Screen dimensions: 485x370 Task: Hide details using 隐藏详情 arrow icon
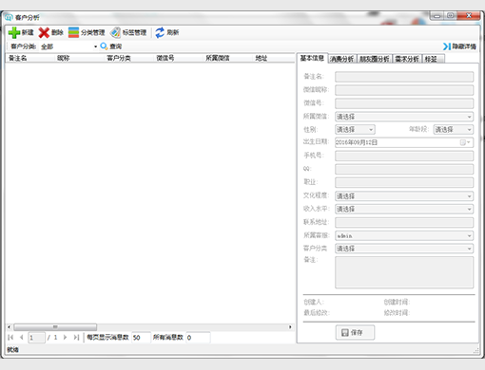447,46
